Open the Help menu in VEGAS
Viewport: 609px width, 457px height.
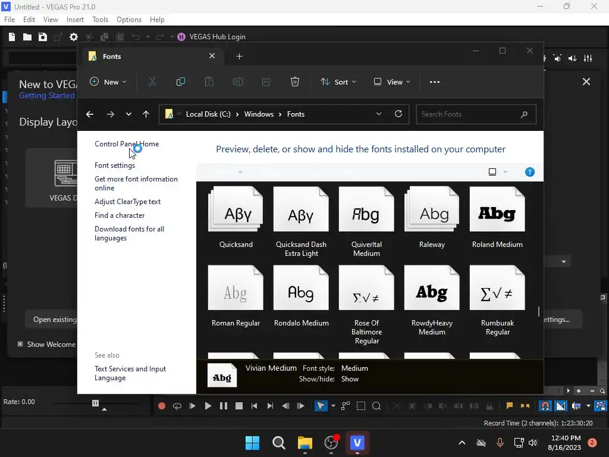coord(157,20)
